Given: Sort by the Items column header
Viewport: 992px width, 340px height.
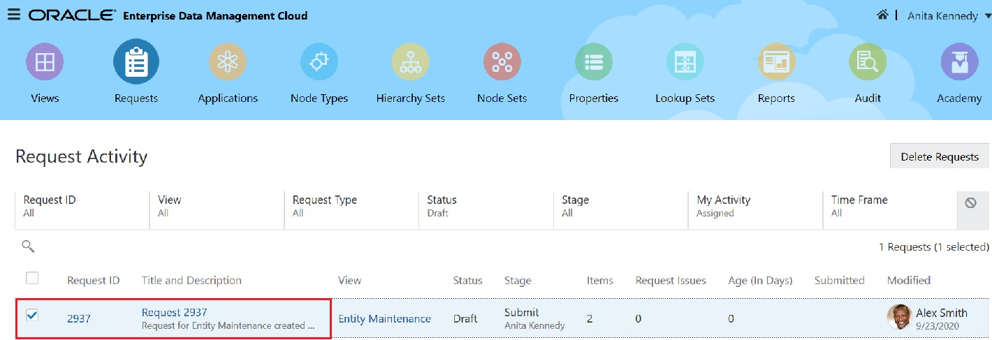Looking at the screenshot, I should pyautogui.click(x=600, y=280).
